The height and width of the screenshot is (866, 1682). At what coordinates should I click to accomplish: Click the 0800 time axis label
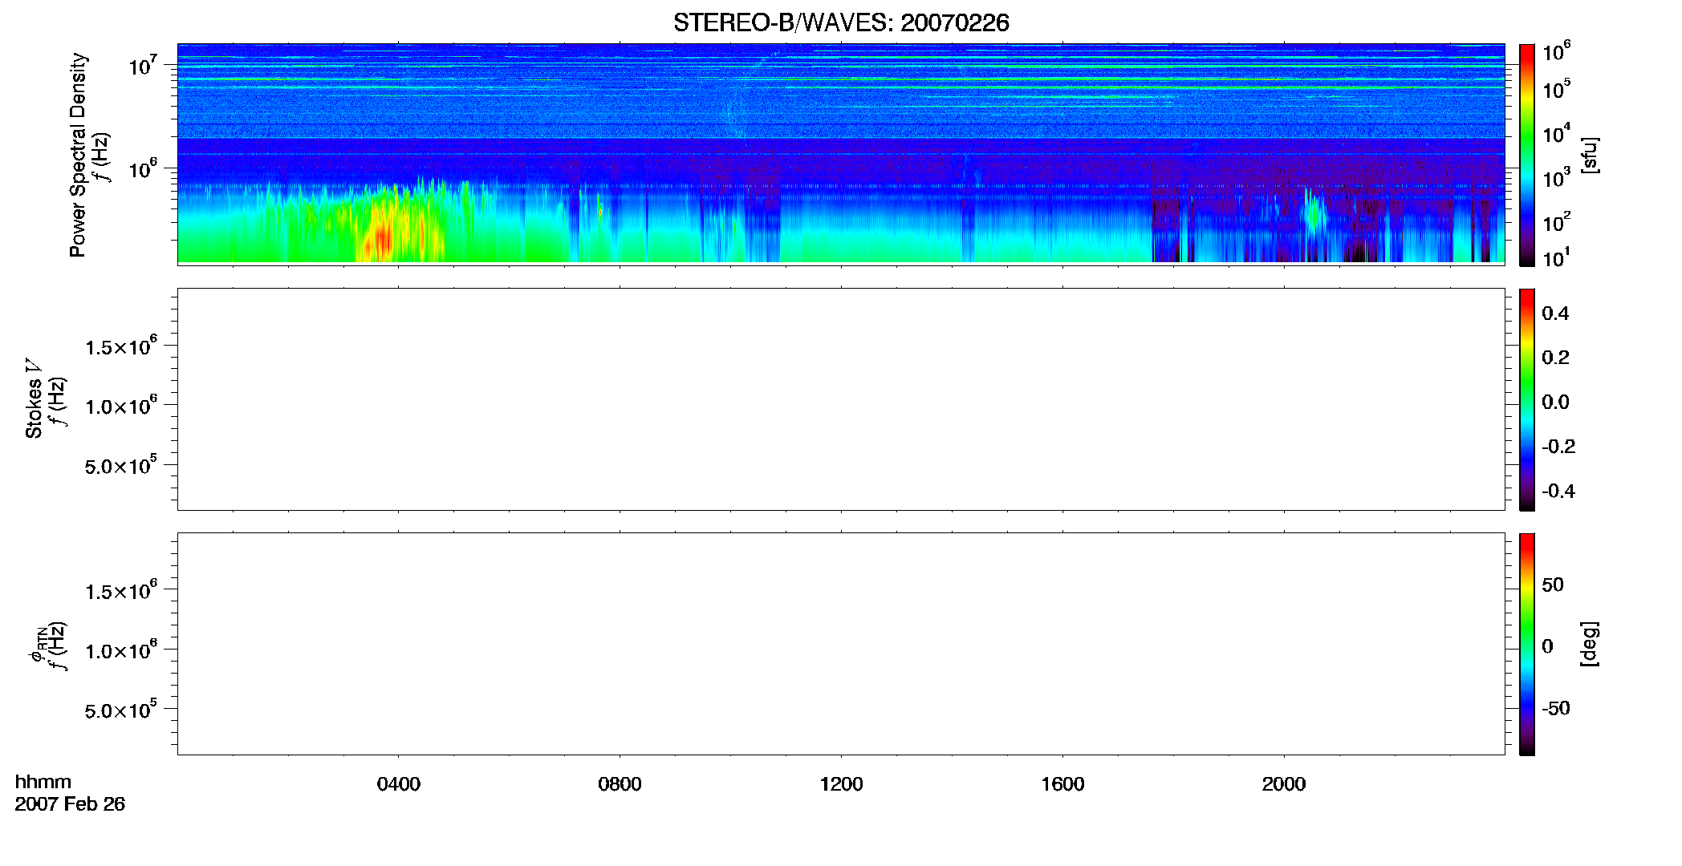(x=620, y=784)
